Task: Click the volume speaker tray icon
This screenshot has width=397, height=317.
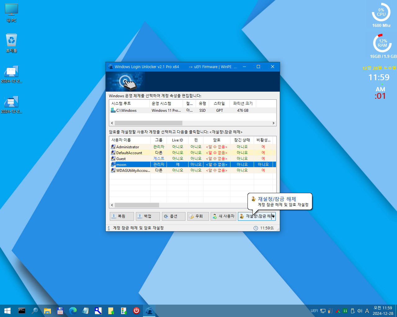Action: [360, 311]
